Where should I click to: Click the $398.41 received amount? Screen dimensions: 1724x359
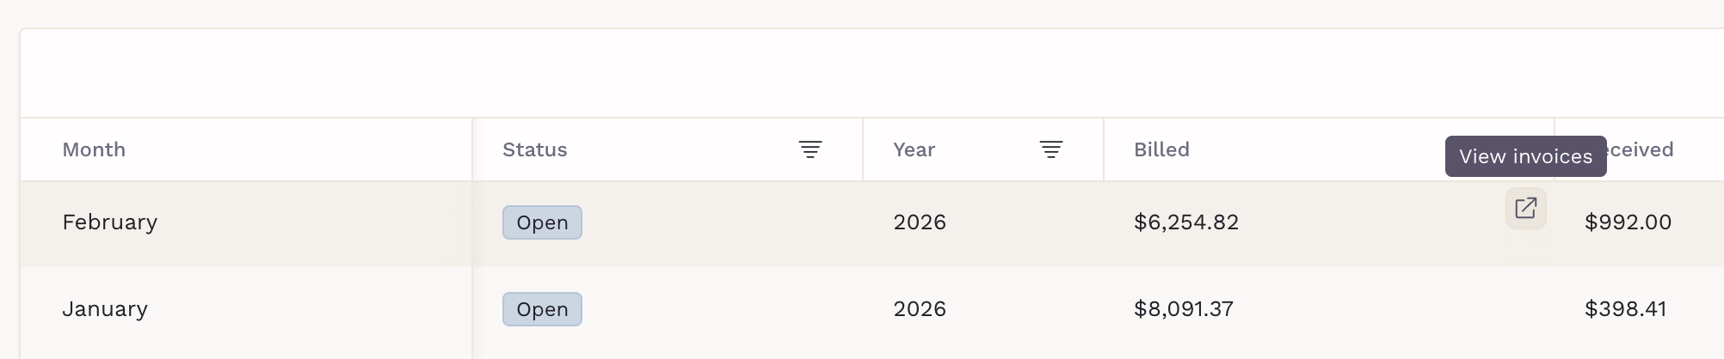click(1625, 309)
